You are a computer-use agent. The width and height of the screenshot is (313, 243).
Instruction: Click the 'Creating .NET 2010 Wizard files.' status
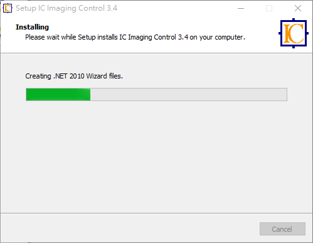pos(74,76)
